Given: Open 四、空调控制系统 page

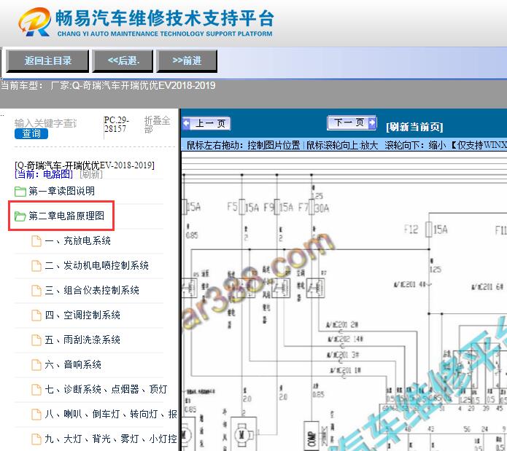Looking at the screenshot, I should 82,315.
